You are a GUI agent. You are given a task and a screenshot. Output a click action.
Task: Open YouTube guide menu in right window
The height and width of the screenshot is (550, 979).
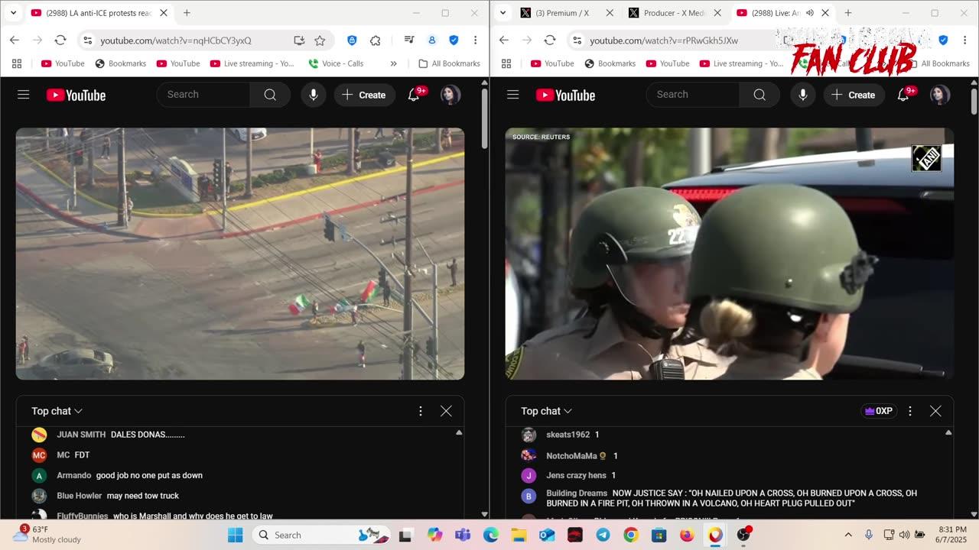(513, 95)
